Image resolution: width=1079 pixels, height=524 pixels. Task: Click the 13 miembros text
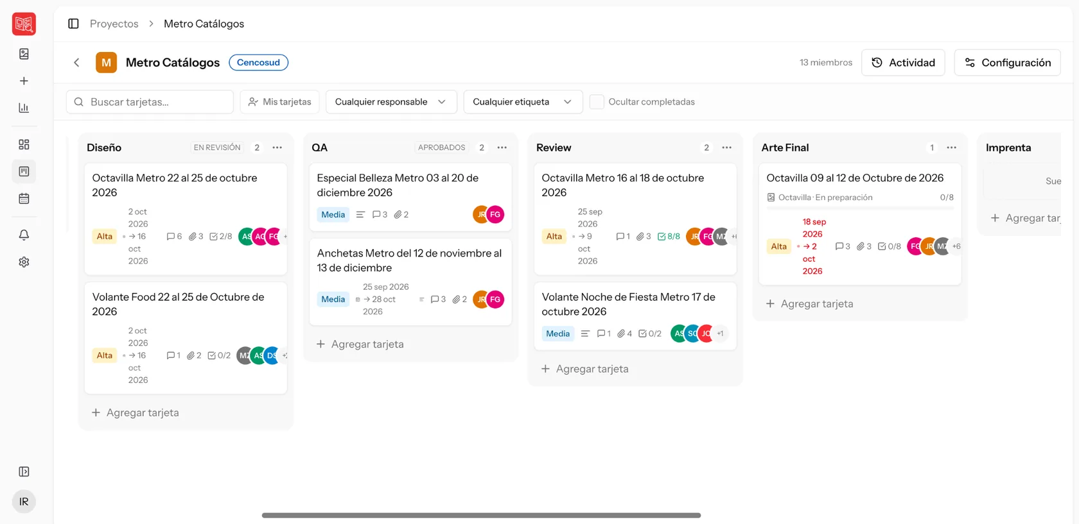coord(826,62)
